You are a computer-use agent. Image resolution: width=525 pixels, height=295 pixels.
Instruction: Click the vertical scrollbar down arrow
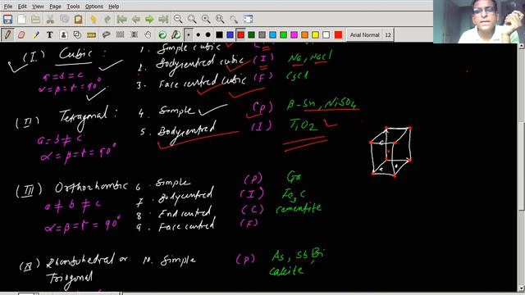[x=522, y=288]
